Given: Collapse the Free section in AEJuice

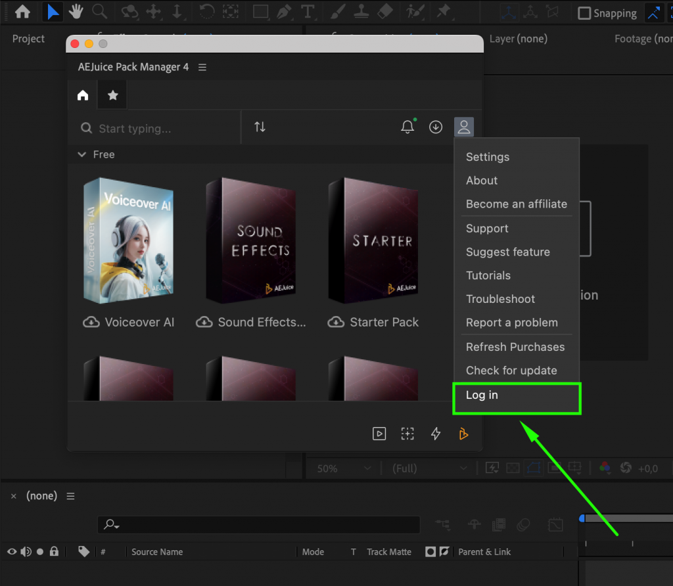Looking at the screenshot, I should tap(81, 154).
